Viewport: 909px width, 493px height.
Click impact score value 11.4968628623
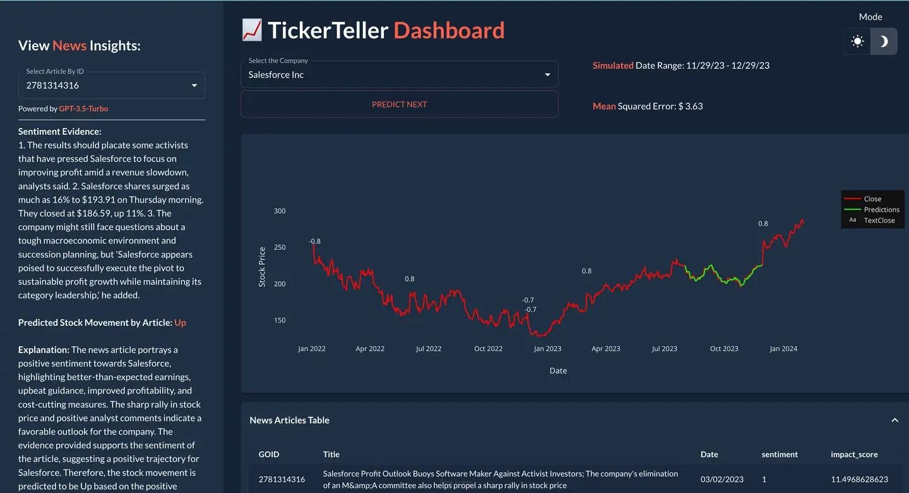859,479
